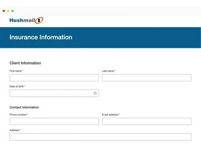Click the yellow minimize window dot

pos(8,11)
